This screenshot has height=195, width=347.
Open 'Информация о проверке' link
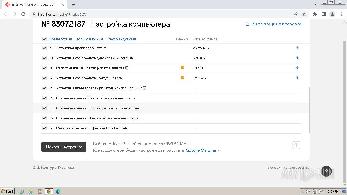(x=273, y=24)
